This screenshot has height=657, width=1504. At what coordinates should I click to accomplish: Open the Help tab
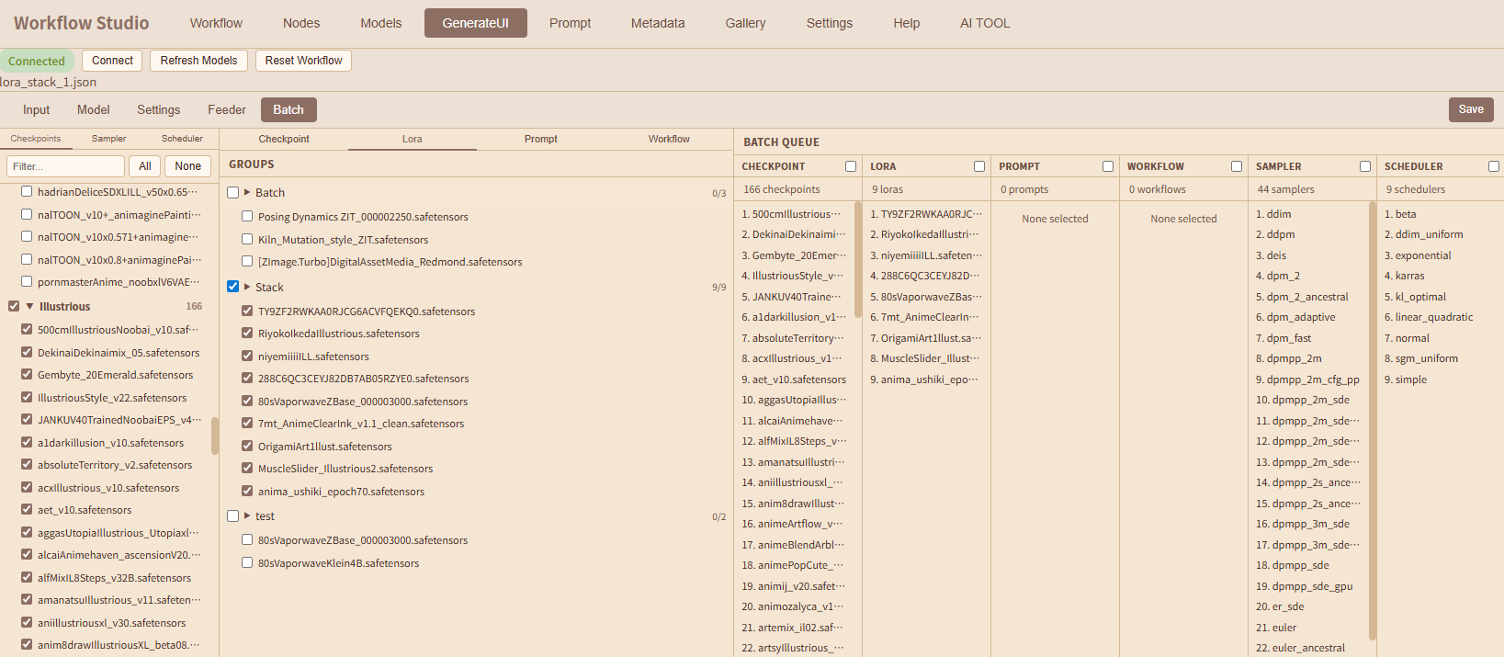(x=907, y=23)
